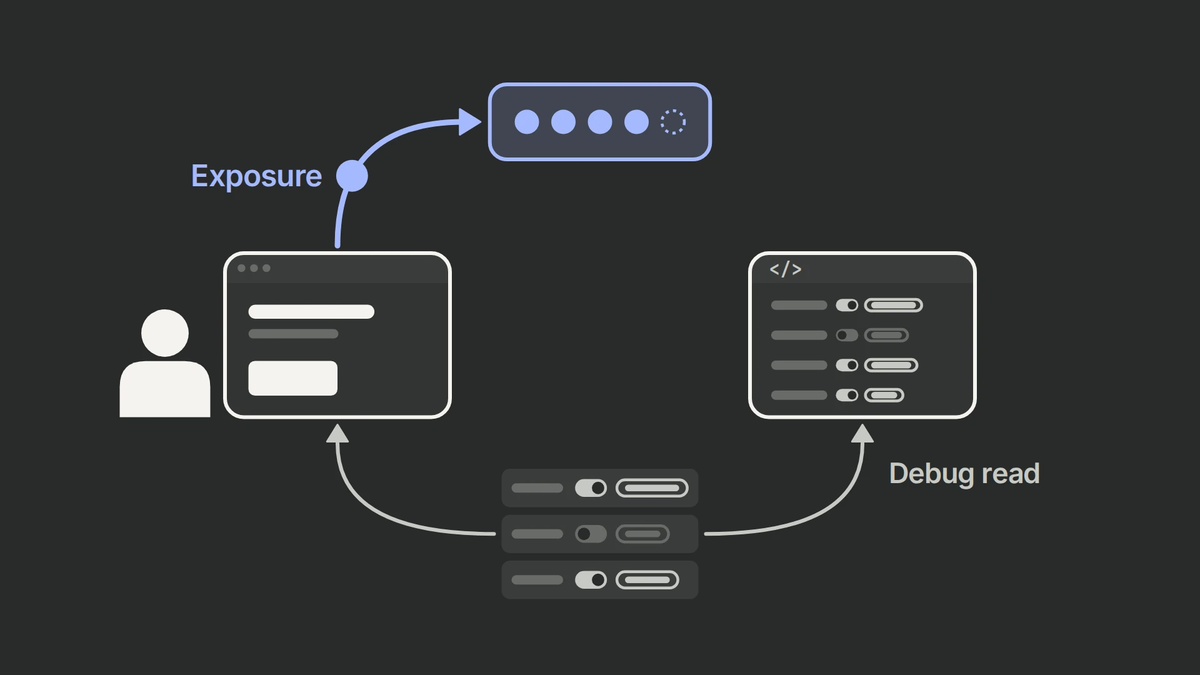Toggle the top flag switch in bottom list
1200x675 pixels.
[591, 488]
